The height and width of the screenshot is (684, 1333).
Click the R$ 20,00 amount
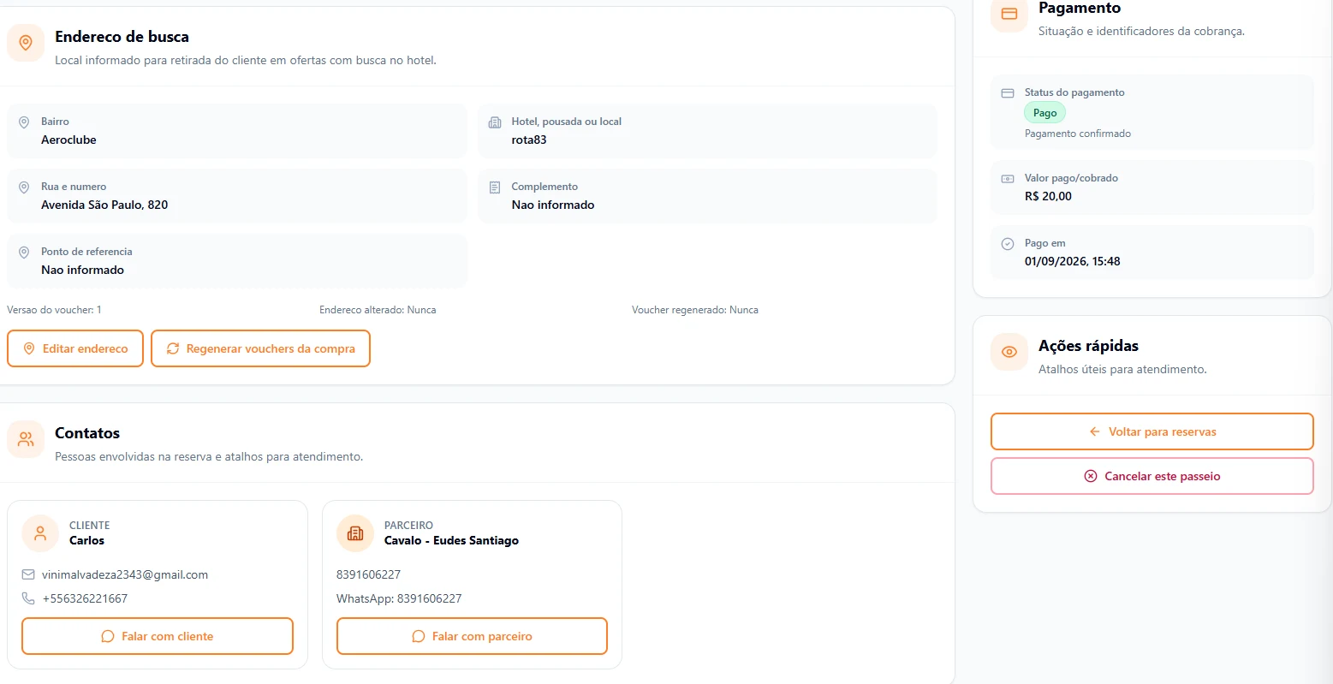[1048, 196]
